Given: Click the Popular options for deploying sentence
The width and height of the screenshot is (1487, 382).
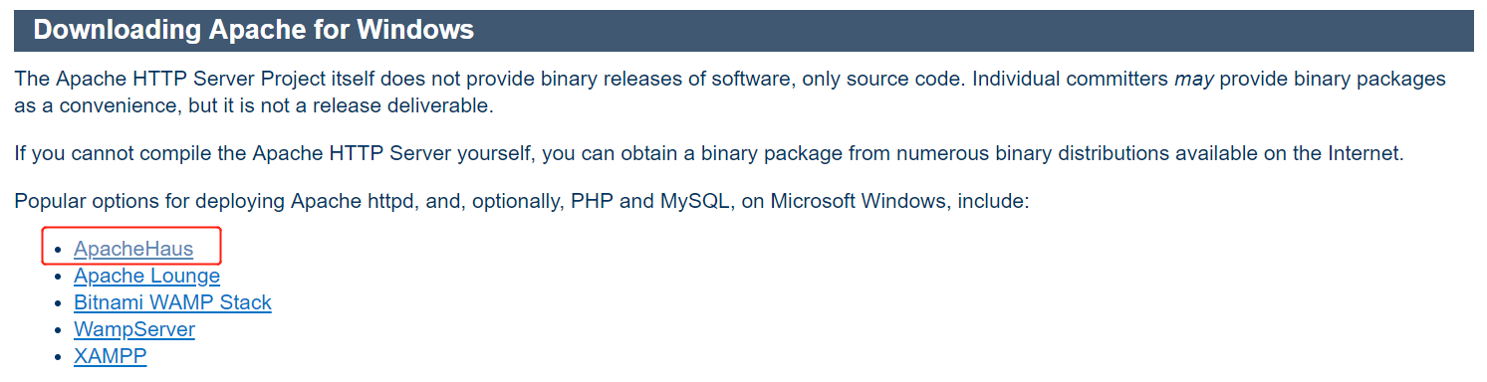Looking at the screenshot, I should coord(521,202).
